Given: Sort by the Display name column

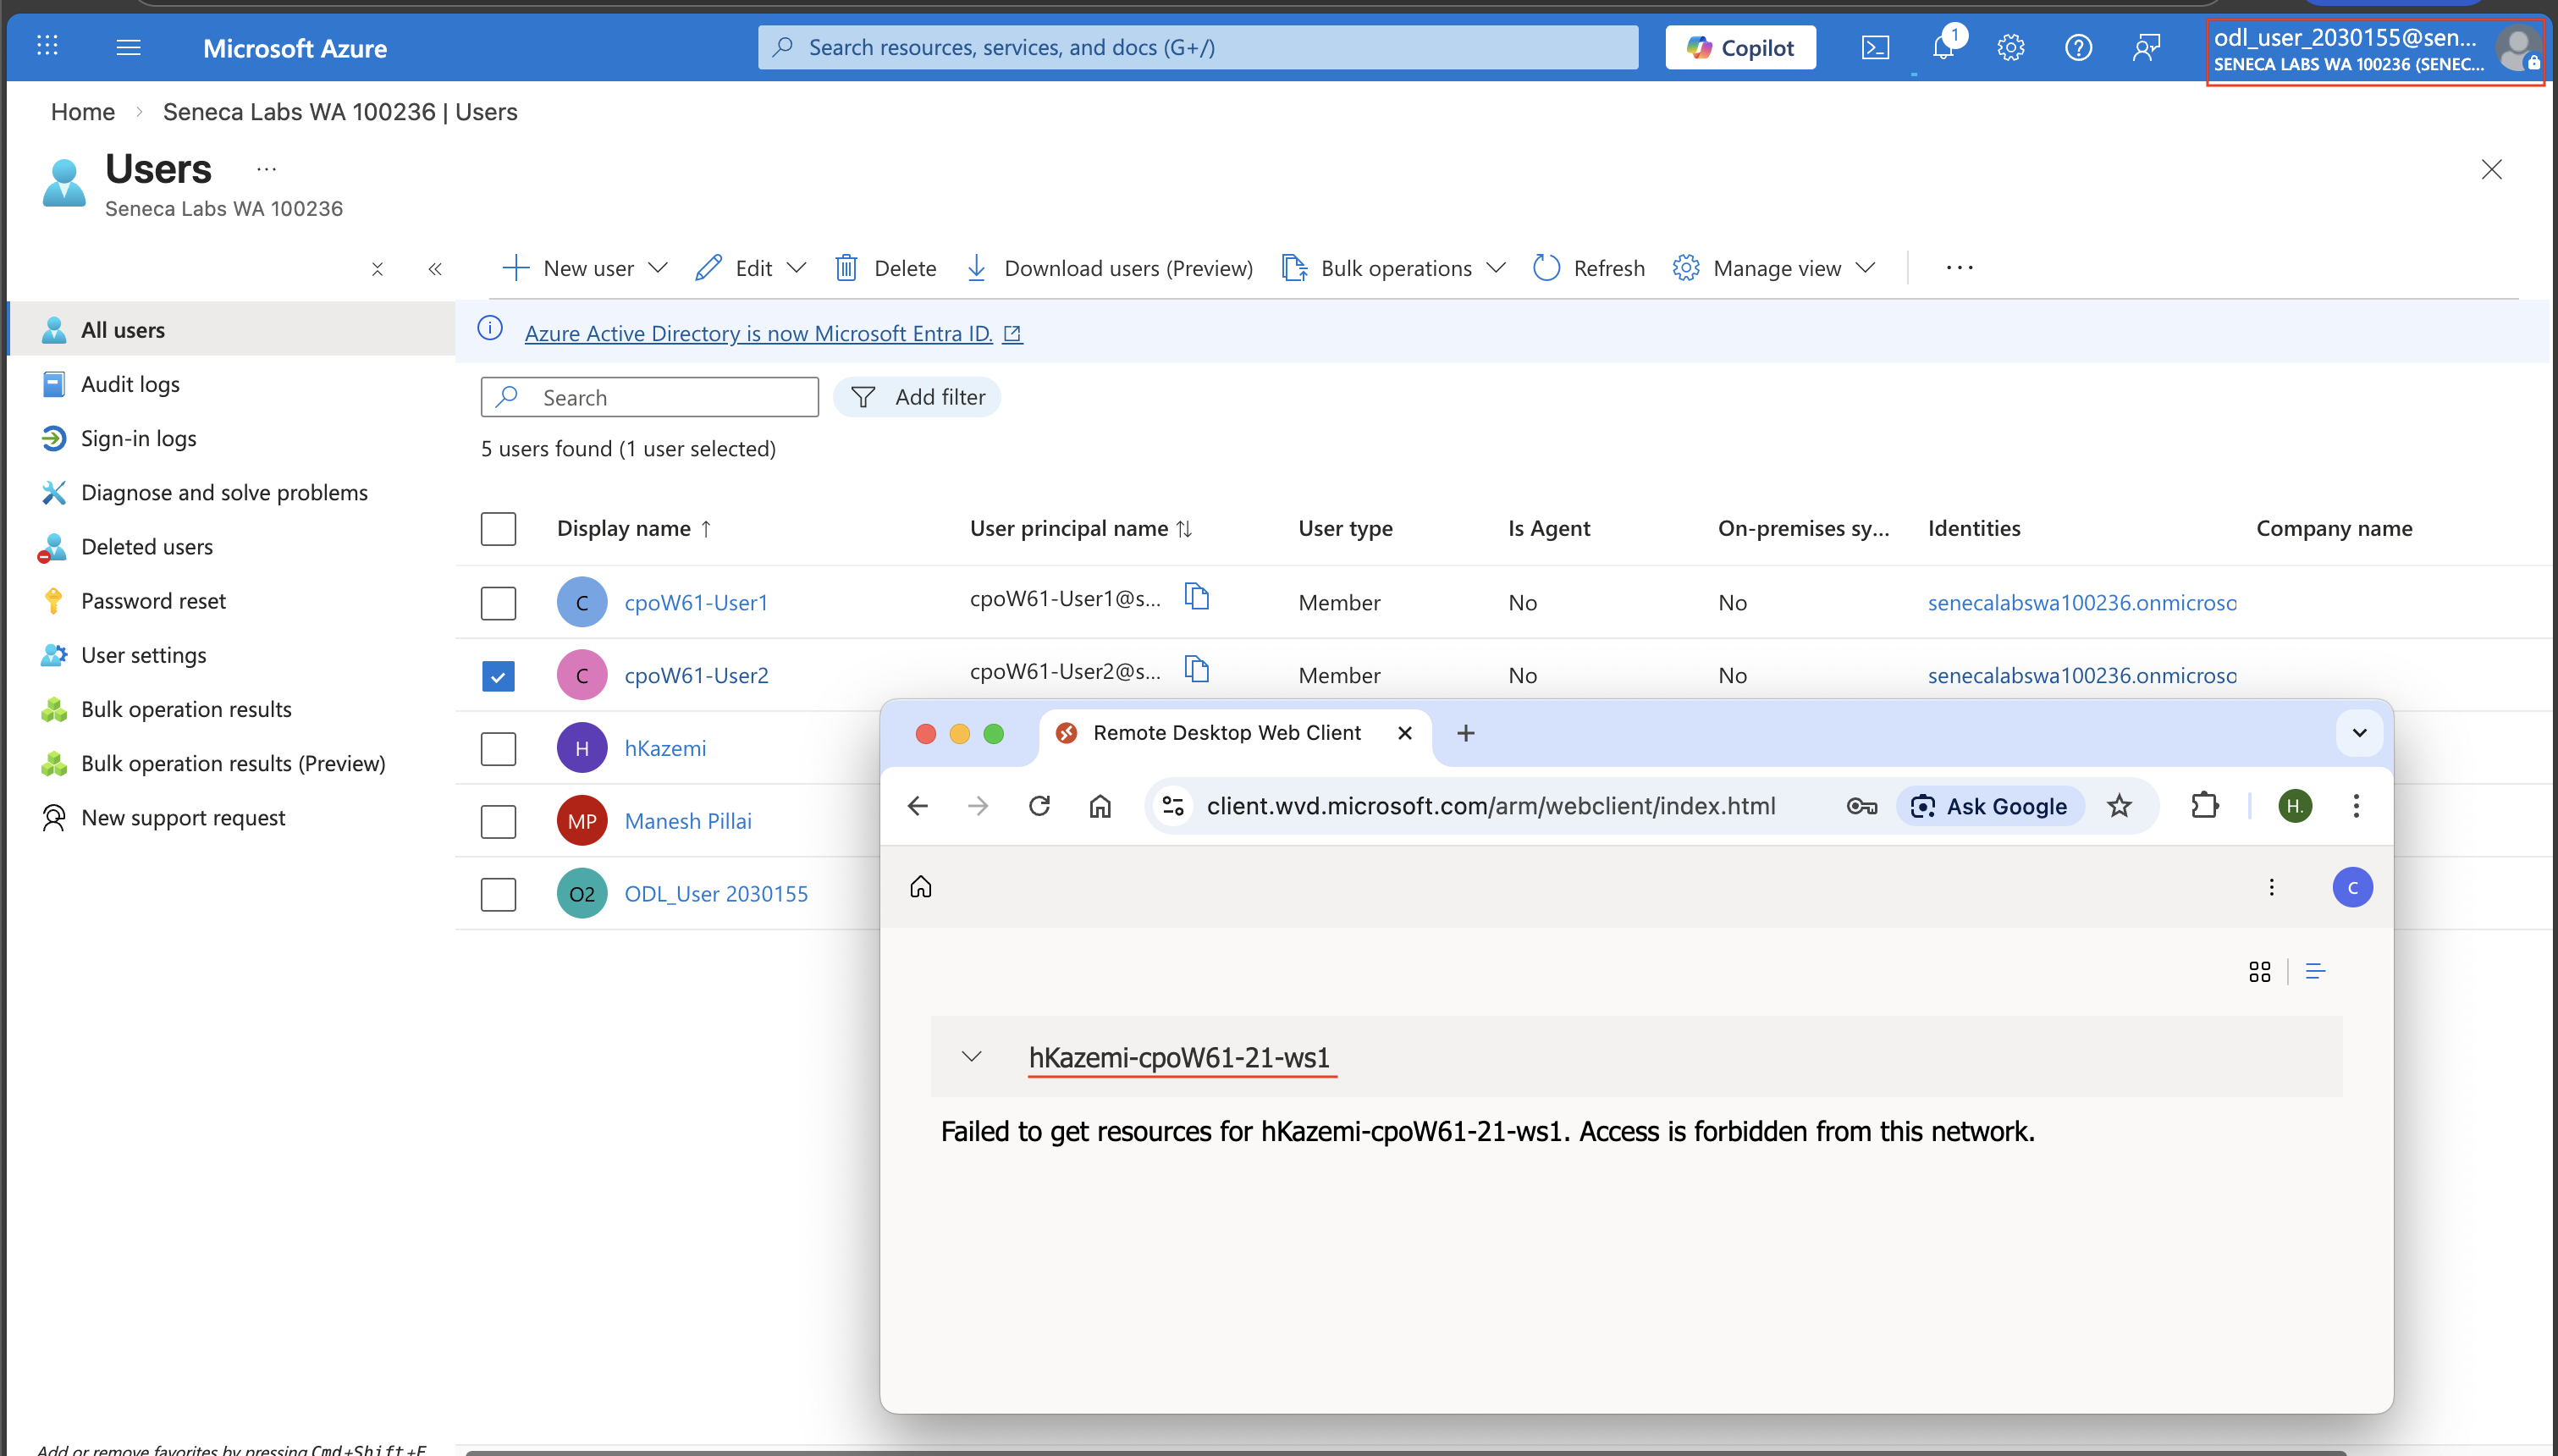Looking at the screenshot, I should pos(635,528).
